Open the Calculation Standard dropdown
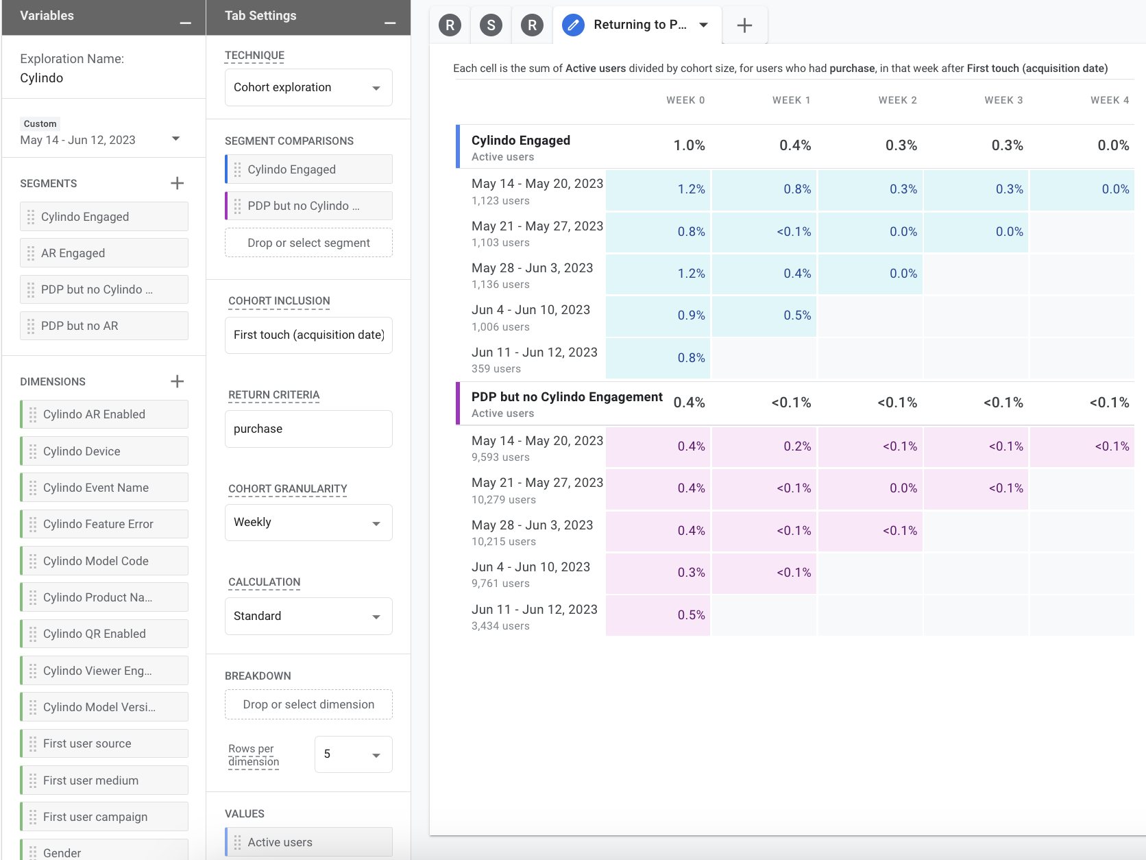 click(x=308, y=616)
